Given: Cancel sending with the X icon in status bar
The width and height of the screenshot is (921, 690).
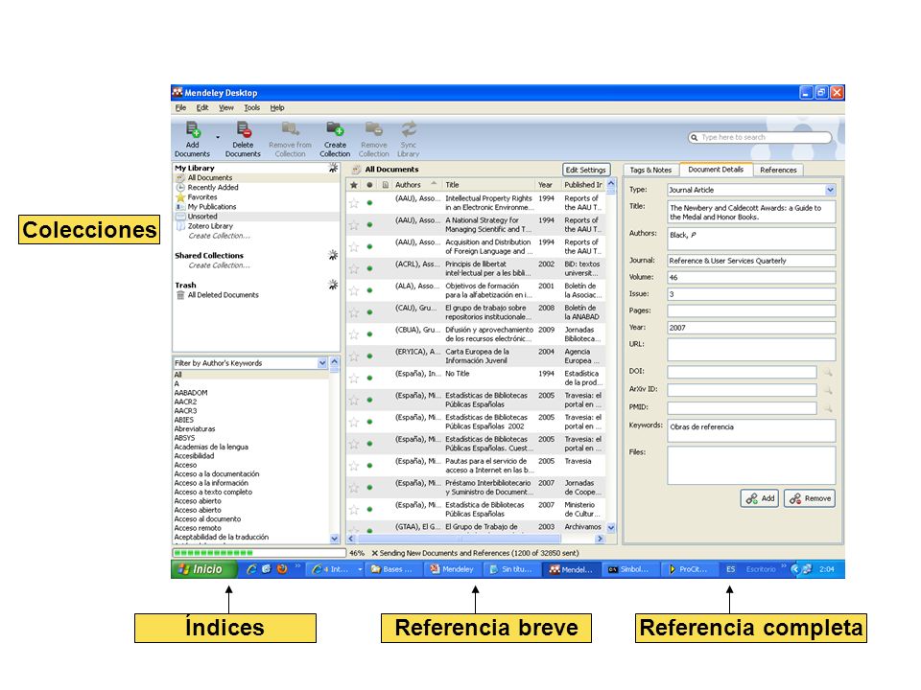Looking at the screenshot, I should click(x=374, y=553).
